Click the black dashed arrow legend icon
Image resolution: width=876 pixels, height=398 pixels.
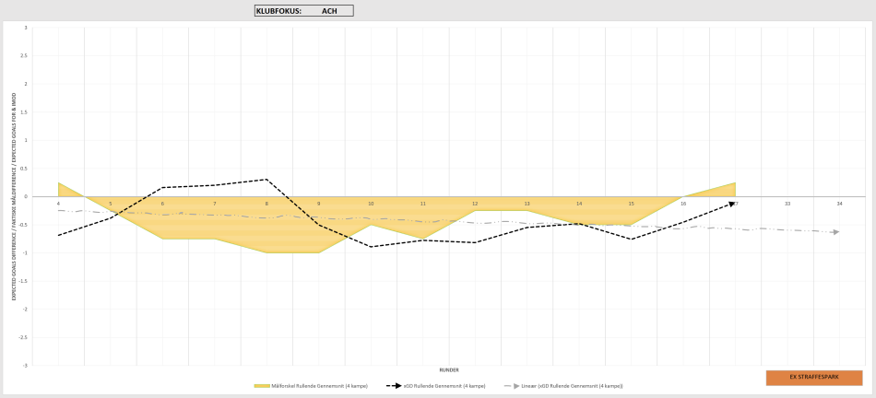coord(394,386)
